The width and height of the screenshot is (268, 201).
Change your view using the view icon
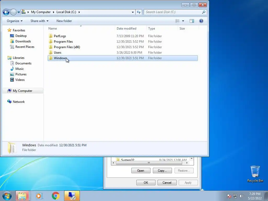177,21
